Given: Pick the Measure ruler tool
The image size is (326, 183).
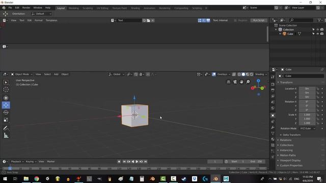Looking at the screenshot, I should (x=6, y=136).
